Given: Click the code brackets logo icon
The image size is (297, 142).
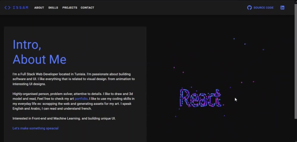Looking at the screenshot, I should (x=7, y=7).
